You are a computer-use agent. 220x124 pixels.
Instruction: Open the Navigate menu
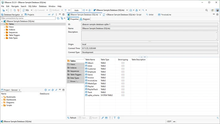(x=15, y=6)
